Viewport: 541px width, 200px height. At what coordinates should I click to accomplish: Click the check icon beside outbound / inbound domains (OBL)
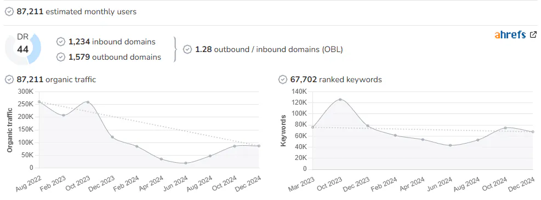187,49
